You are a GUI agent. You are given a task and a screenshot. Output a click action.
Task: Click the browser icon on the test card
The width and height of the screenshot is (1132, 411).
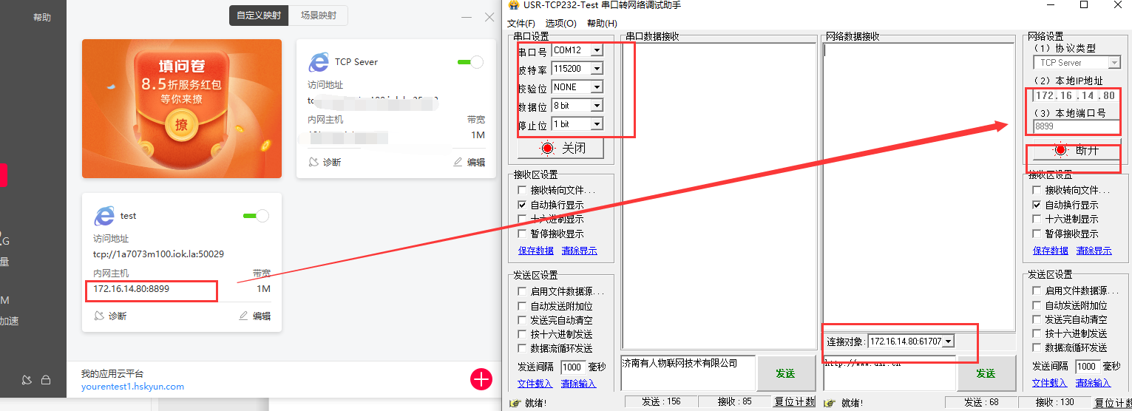pos(104,216)
